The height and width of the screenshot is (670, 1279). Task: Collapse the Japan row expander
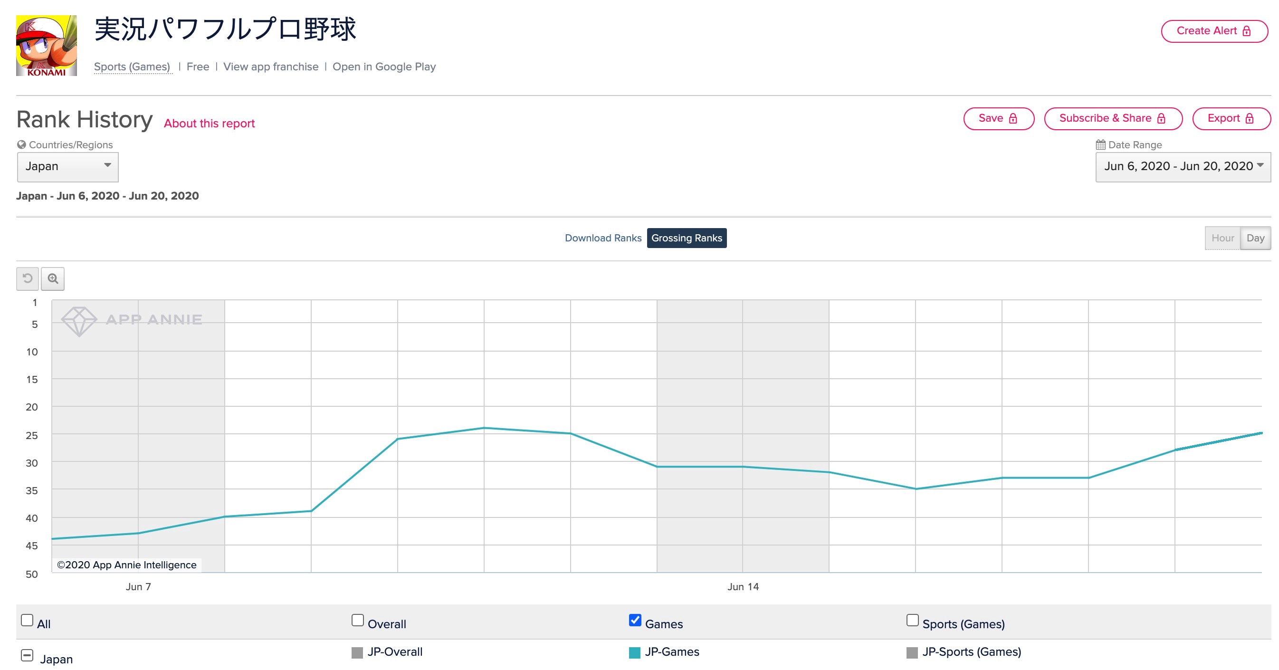click(27, 656)
